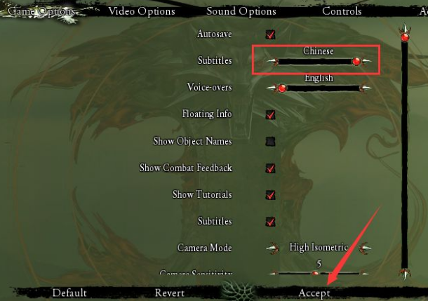
Task: Switch Camera Mode to the next option
Action: [x=366, y=248]
